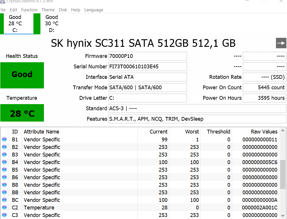Click the Firmware field 70000P10
The image size is (287, 219).
point(147,56)
